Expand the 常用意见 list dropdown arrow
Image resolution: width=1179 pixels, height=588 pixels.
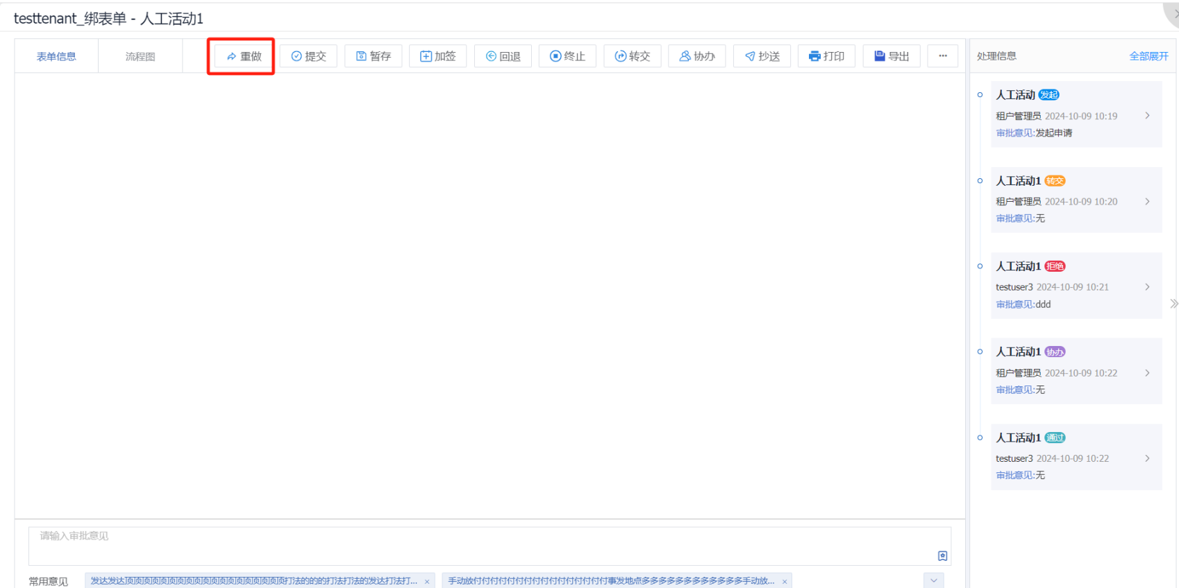[933, 580]
